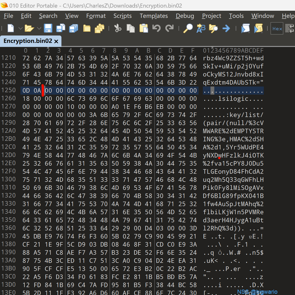Screen dimensions: 295x295
Task: Open the Scripts menu
Action: pos(122,16)
